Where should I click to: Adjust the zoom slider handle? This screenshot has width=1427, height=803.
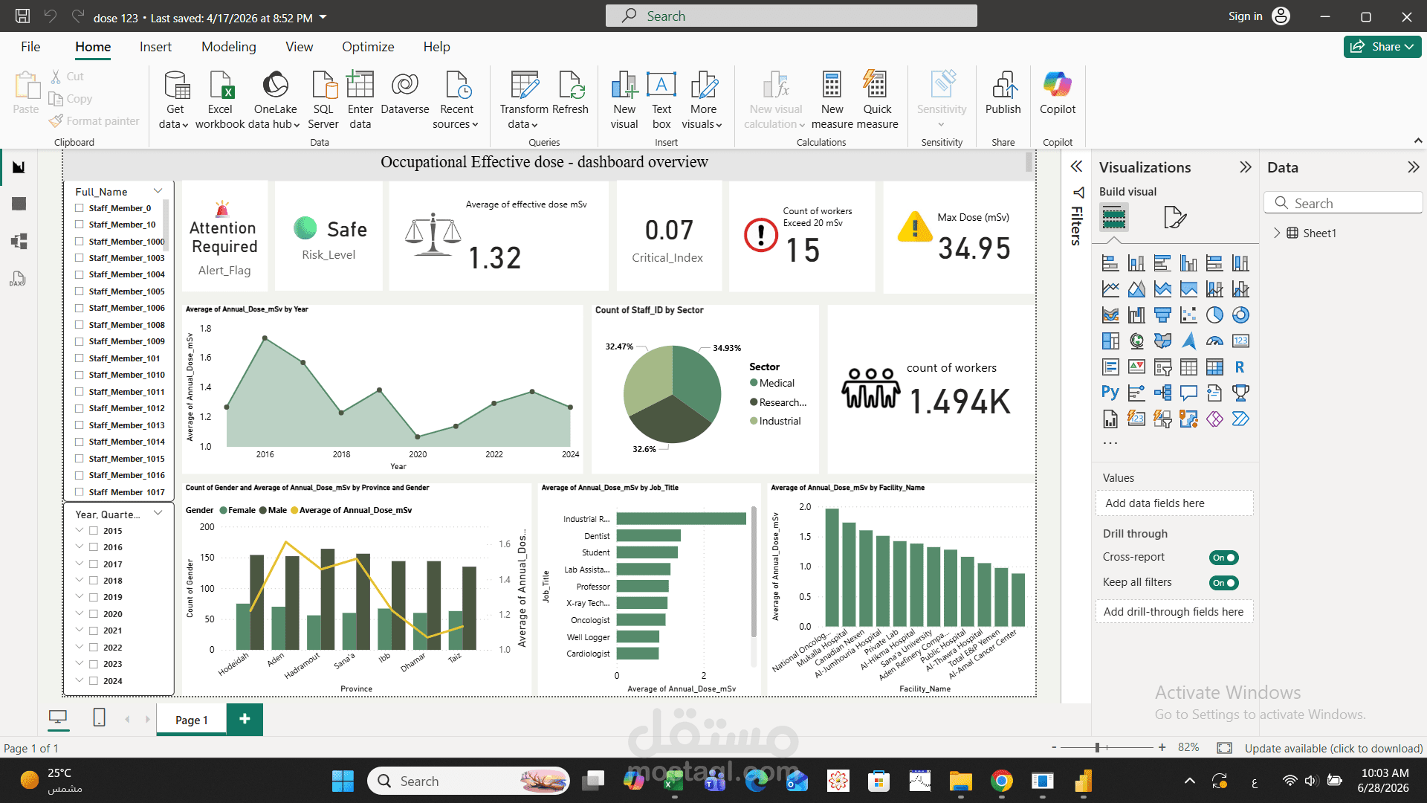coord(1097,747)
